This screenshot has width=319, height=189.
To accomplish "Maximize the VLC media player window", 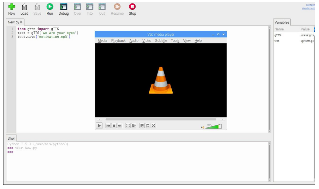I will coord(218,34).
